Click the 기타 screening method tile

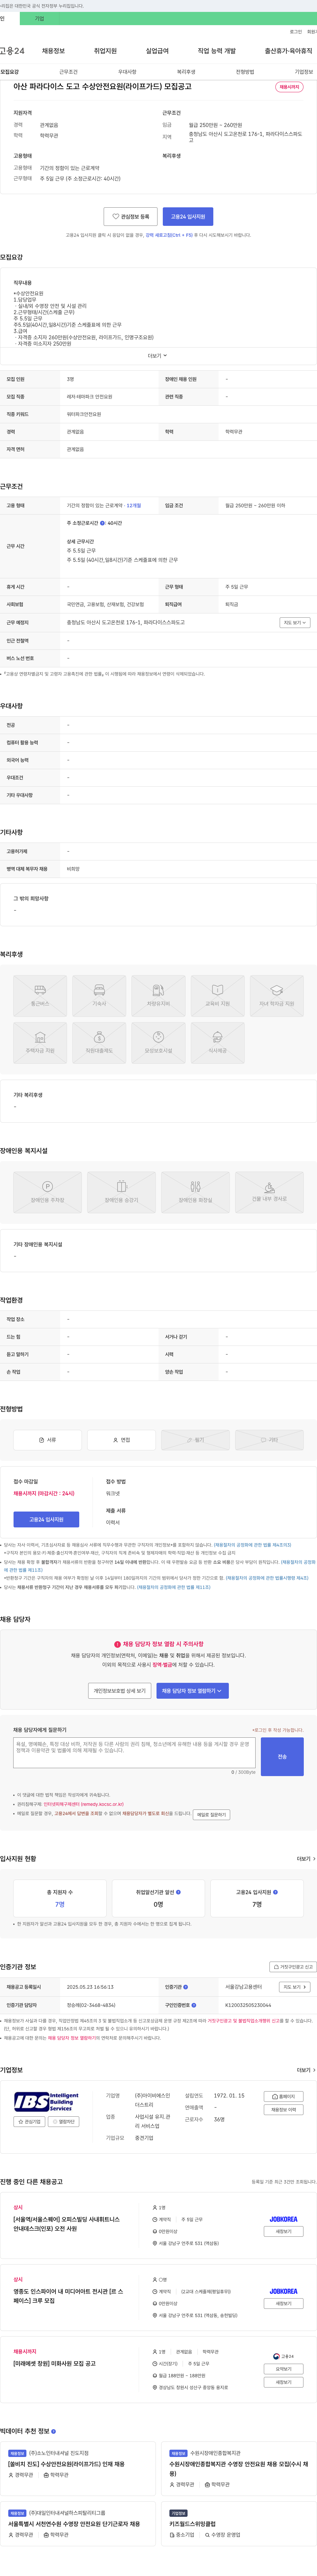click(x=269, y=1440)
